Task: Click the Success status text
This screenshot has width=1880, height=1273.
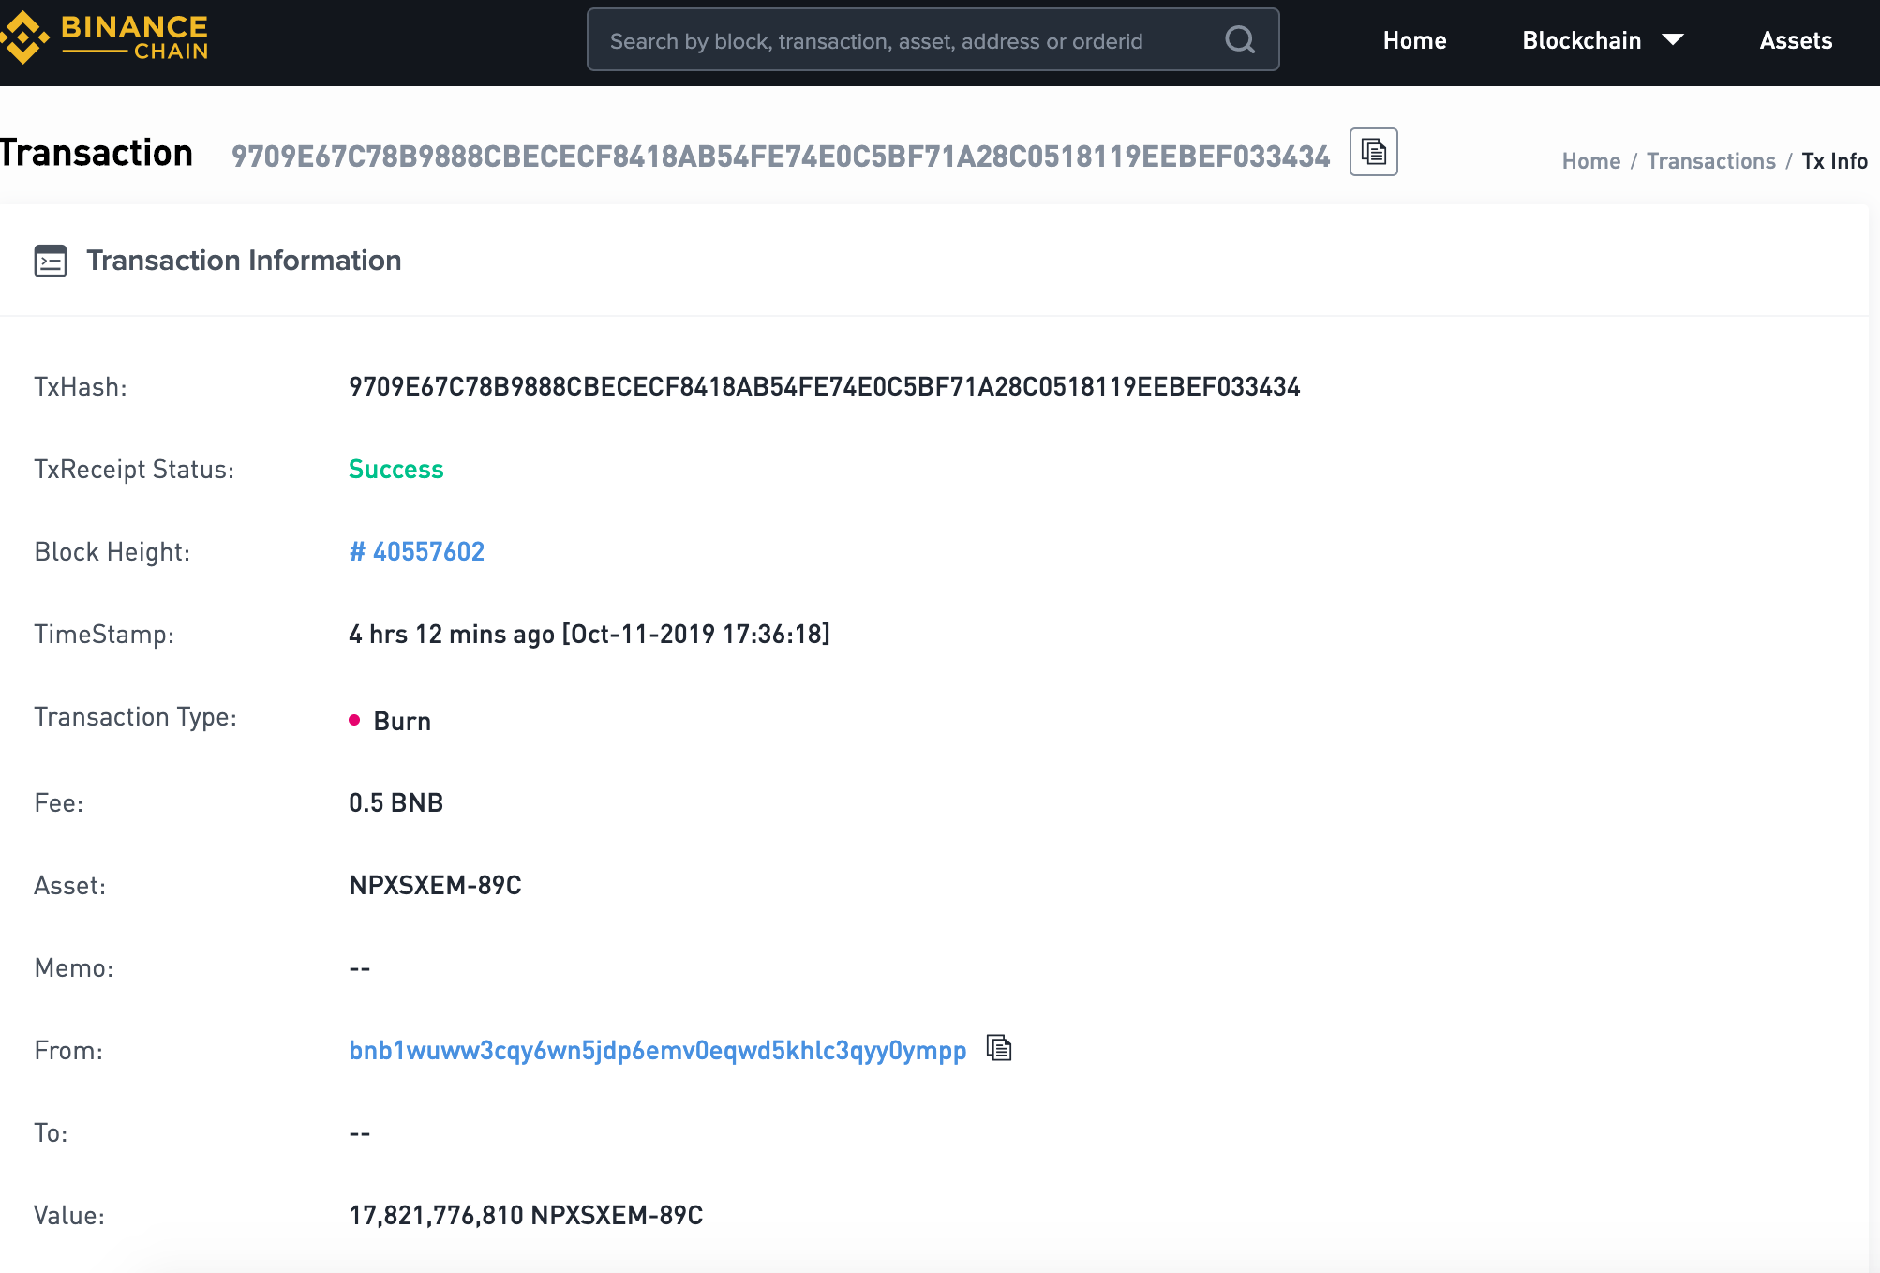Action: pos(395,469)
